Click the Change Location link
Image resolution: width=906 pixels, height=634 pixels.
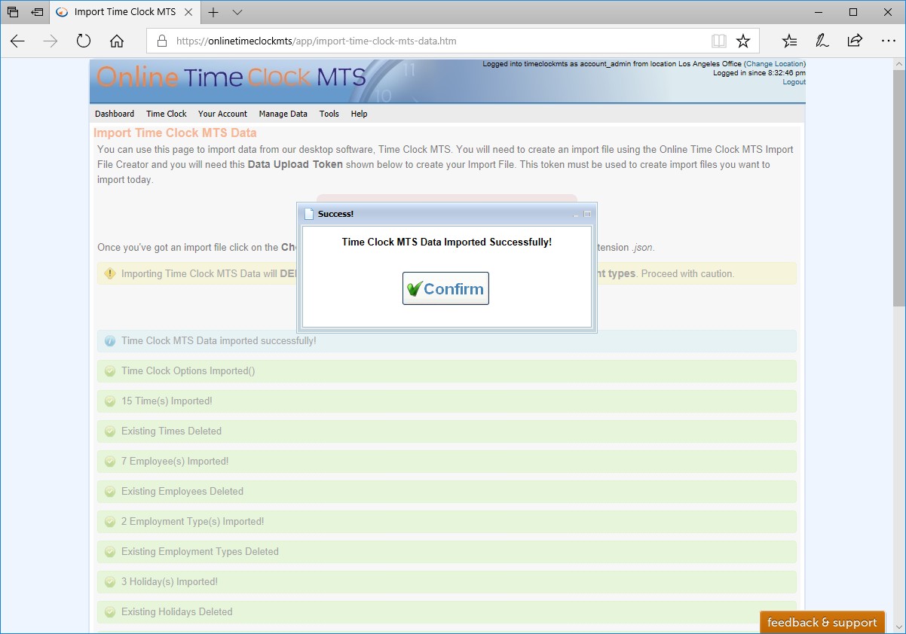coord(775,64)
